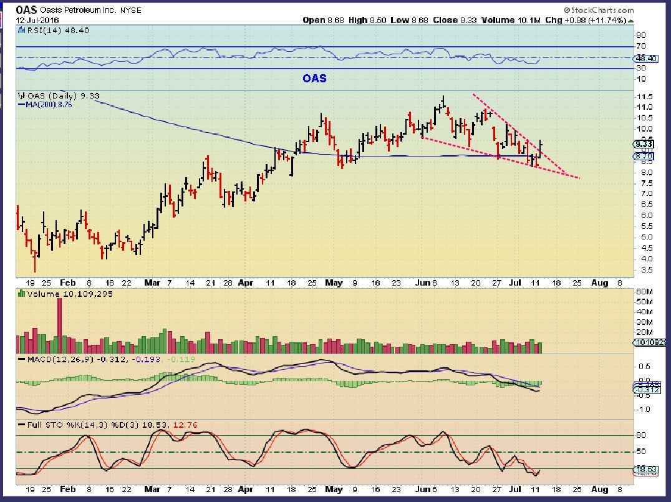Image resolution: width=671 pixels, height=502 pixels.
Task: Click the Volume 10.1M header value
Action: click(x=511, y=20)
